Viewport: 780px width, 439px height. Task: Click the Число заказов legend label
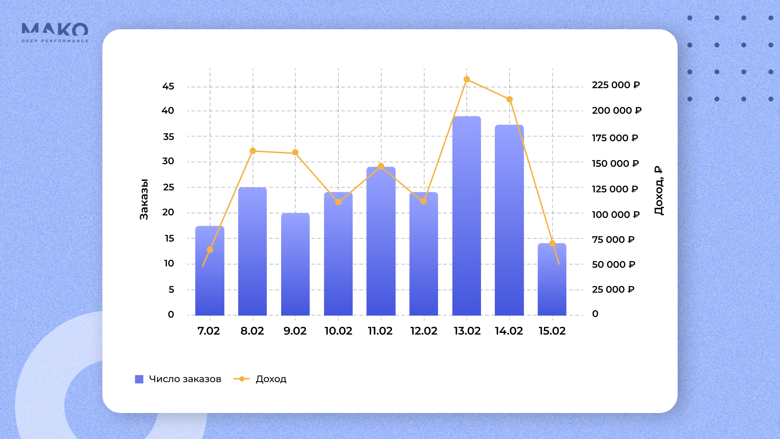185,379
